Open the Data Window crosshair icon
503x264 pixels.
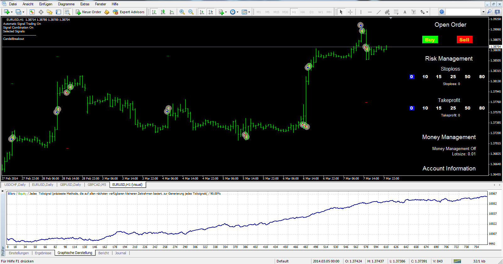41,12
